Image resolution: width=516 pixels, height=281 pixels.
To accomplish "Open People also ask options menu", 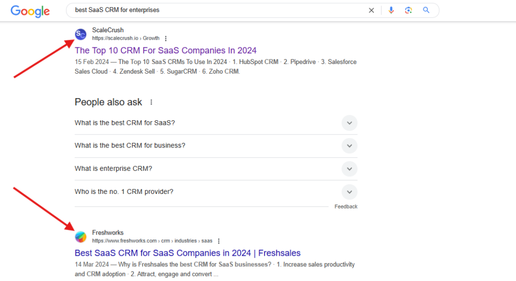I will point(151,102).
